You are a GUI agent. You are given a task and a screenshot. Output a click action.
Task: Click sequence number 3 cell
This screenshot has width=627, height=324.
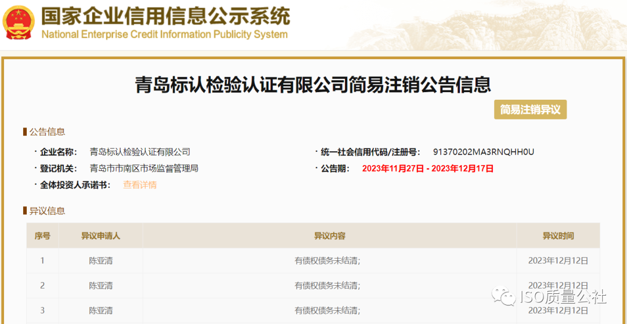pyautogui.click(x=42, y=311)
